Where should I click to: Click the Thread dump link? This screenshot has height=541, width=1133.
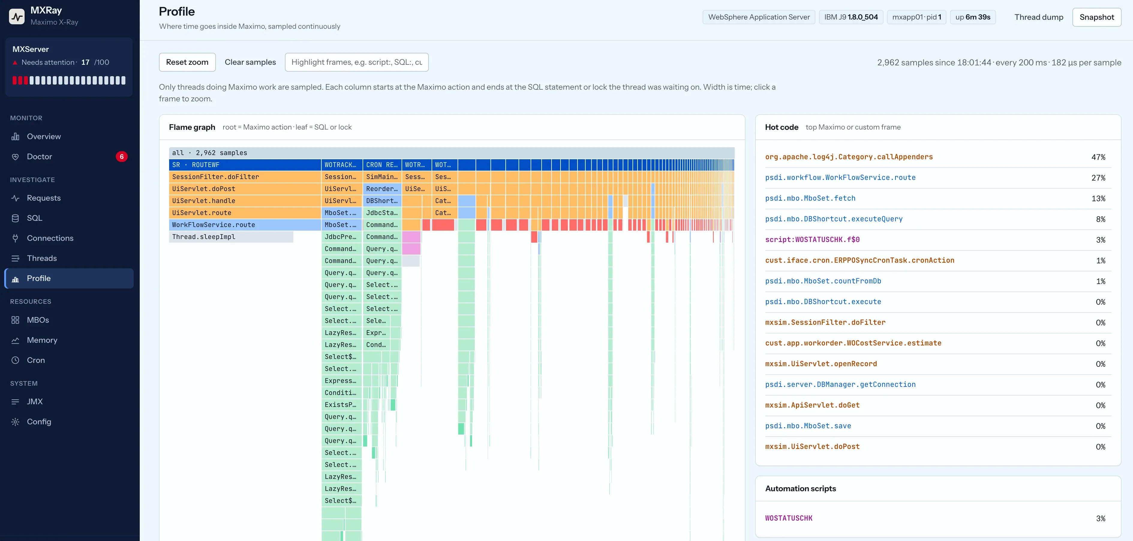1039,17
